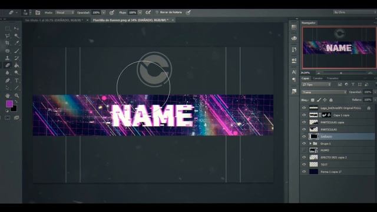Open the Paragraph panel icon
The image size is (377, 212).
click(294, 79)
